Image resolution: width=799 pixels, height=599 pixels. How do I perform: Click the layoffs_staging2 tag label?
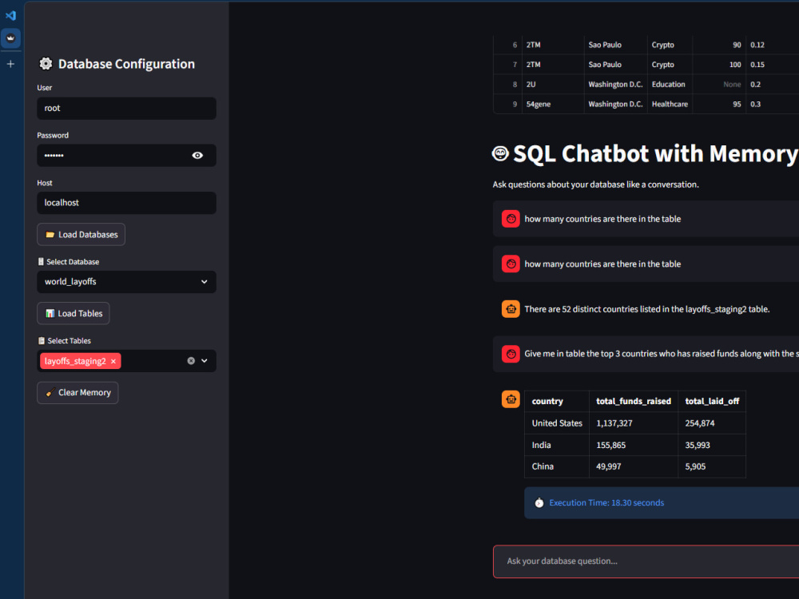75,361
